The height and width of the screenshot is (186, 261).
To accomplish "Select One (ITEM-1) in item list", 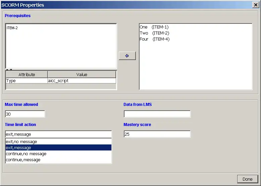I will point(154,27).
